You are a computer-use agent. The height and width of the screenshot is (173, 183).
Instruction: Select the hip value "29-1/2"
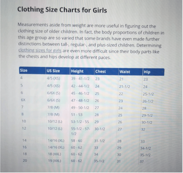tap(147, 115)
